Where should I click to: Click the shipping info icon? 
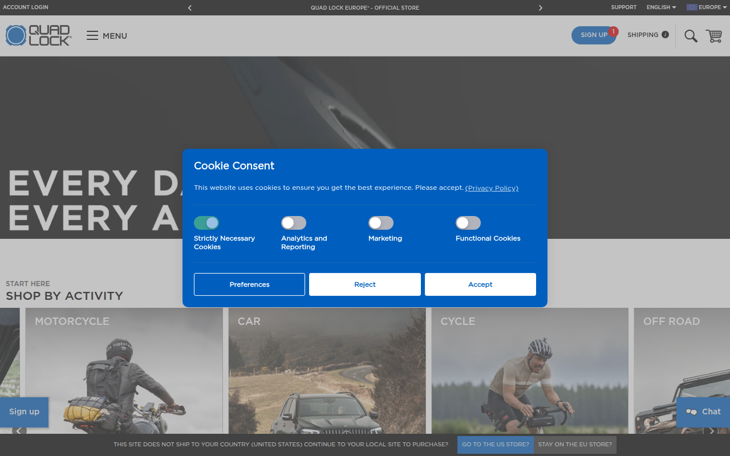click(x=665, y=35)
